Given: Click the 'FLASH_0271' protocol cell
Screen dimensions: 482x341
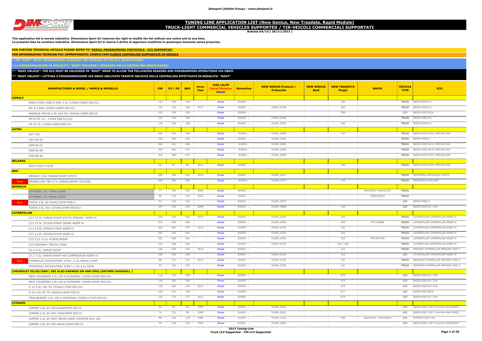Looking at the screenshot, I should 279,175.
